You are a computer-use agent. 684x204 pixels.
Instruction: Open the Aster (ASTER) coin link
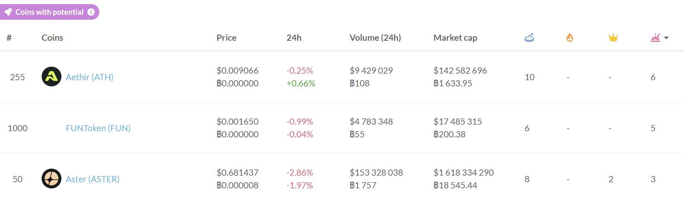[x=92, y=179]
